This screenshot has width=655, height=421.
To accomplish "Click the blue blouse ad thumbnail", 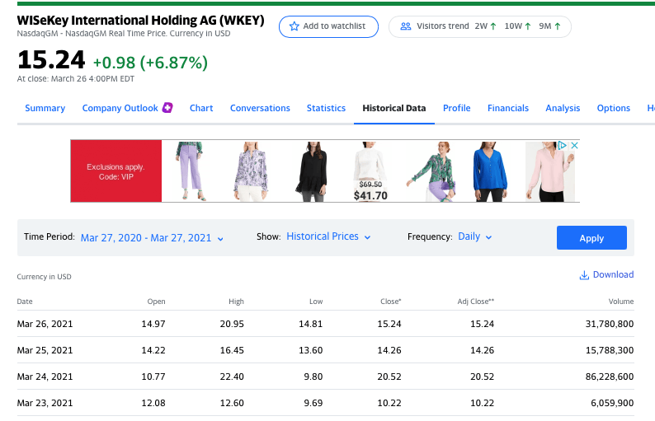I will point(490,171).
